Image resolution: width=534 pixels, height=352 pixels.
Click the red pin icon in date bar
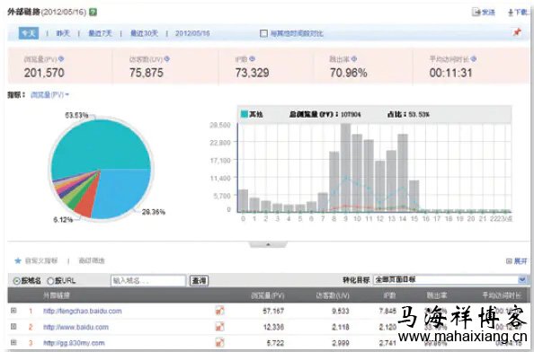click(x=517, y=32)
